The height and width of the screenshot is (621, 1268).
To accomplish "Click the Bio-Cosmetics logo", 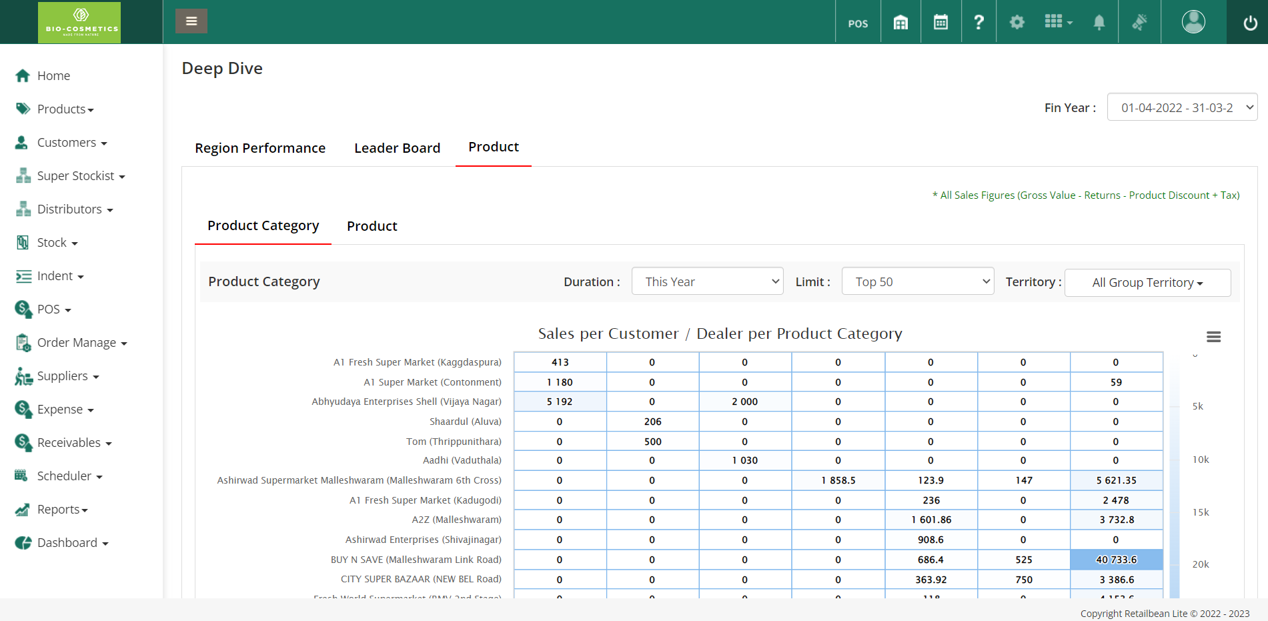I will pyautogui.click(x=79, y=23).
